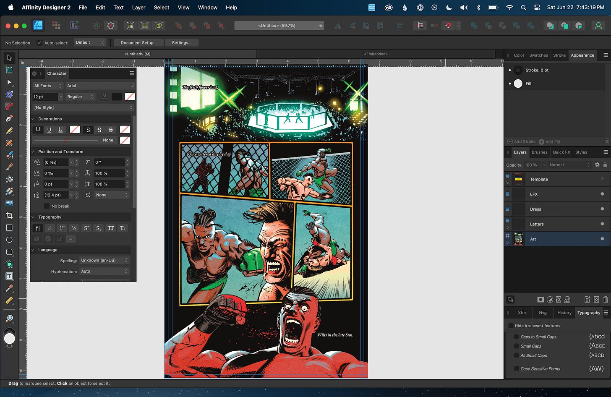Click the all caps TT typography button
This screenshot has width=611, height=397.
click(x=111, y=228)
